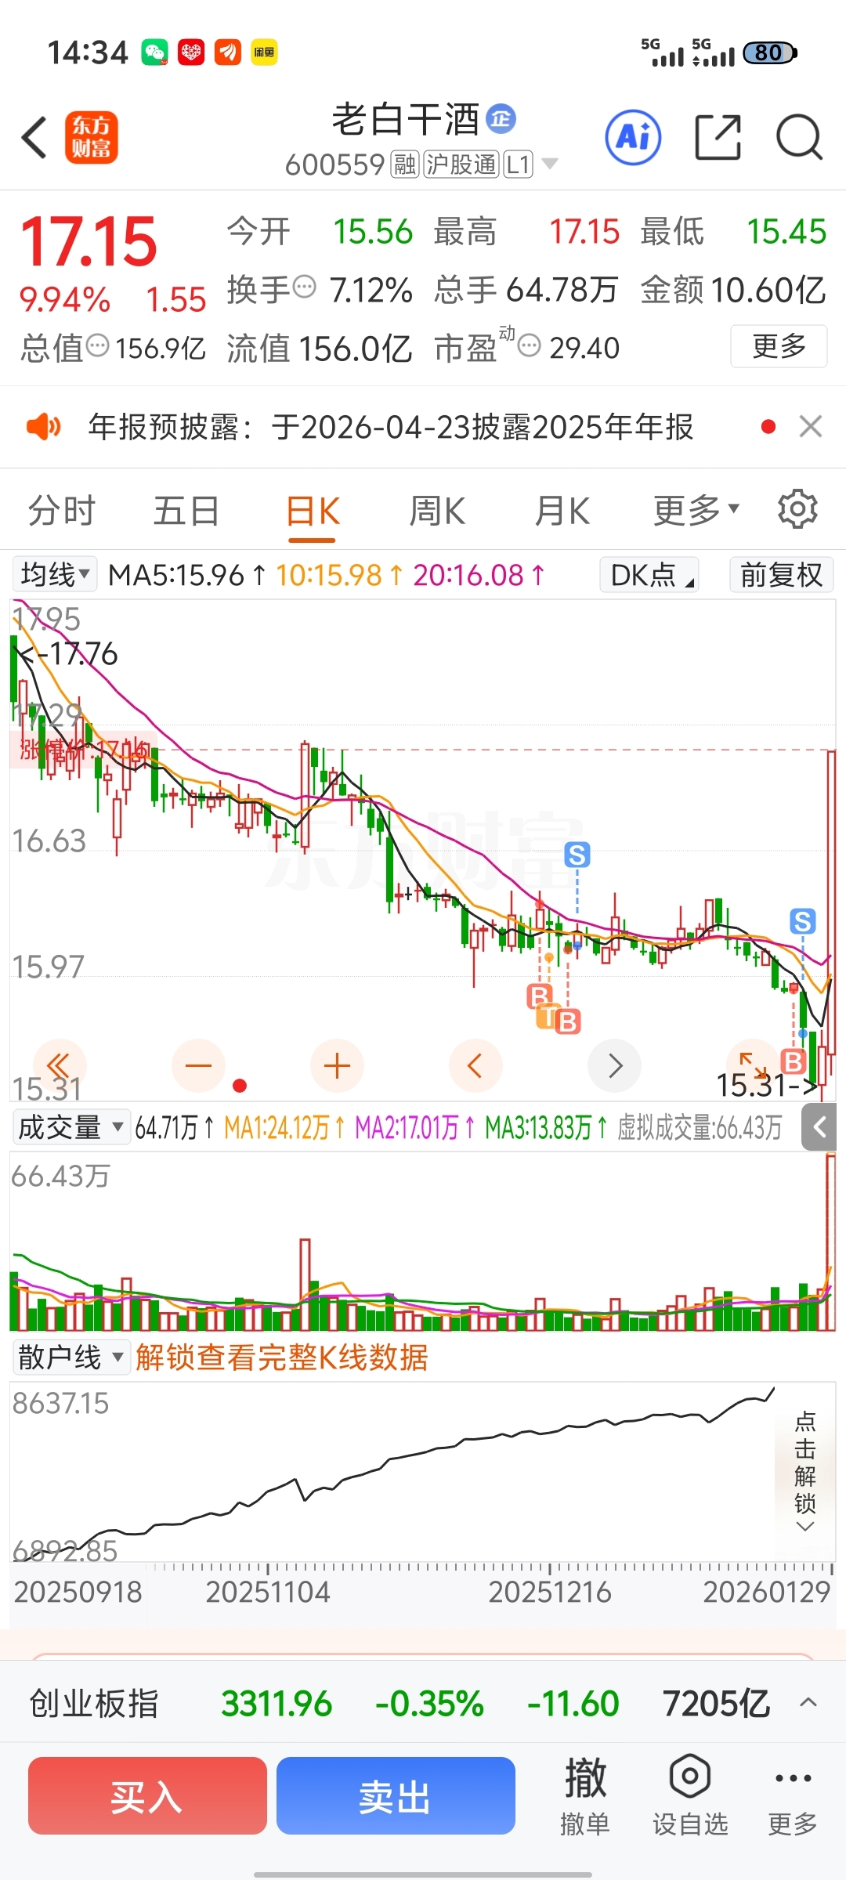Tap the MA5:15.96 value

coord(176,575)
